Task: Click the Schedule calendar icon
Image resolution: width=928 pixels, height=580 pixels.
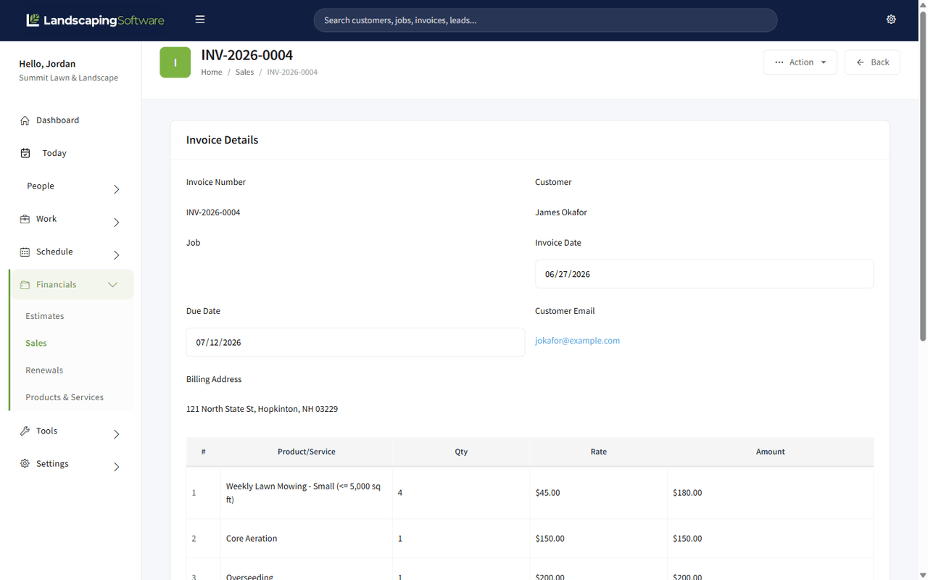Action: [x=25, y=252]
